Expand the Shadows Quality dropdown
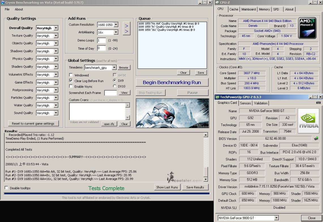Image resolution: width=323 pixels, height=222 pixels. (x=56, y=51)
